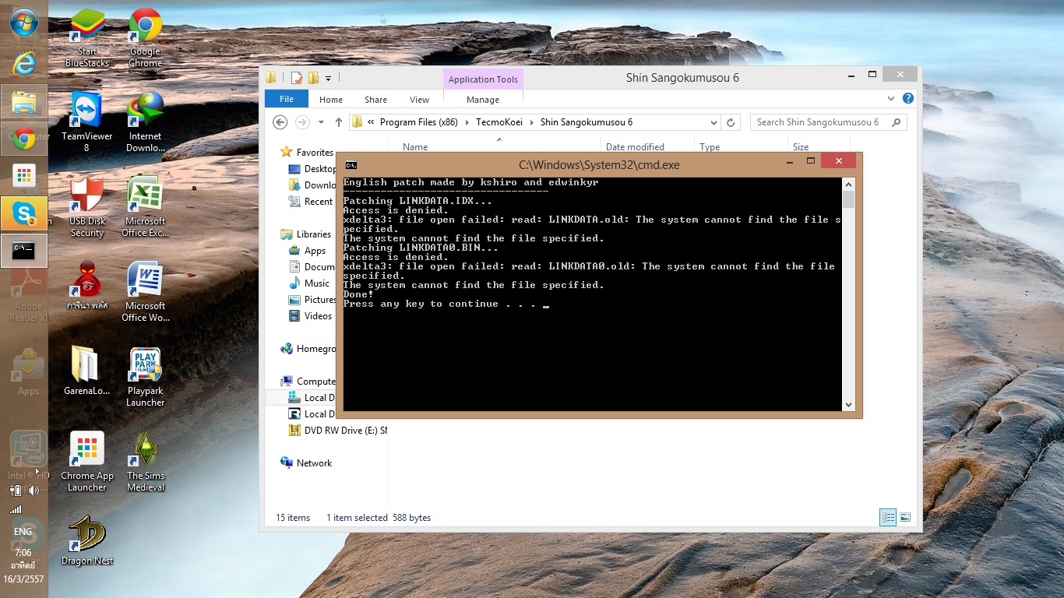Refresh the Shin Sangokumusou 6 folder view
The width and height of the screenshot is (1064, 598).
pos(731,122)
